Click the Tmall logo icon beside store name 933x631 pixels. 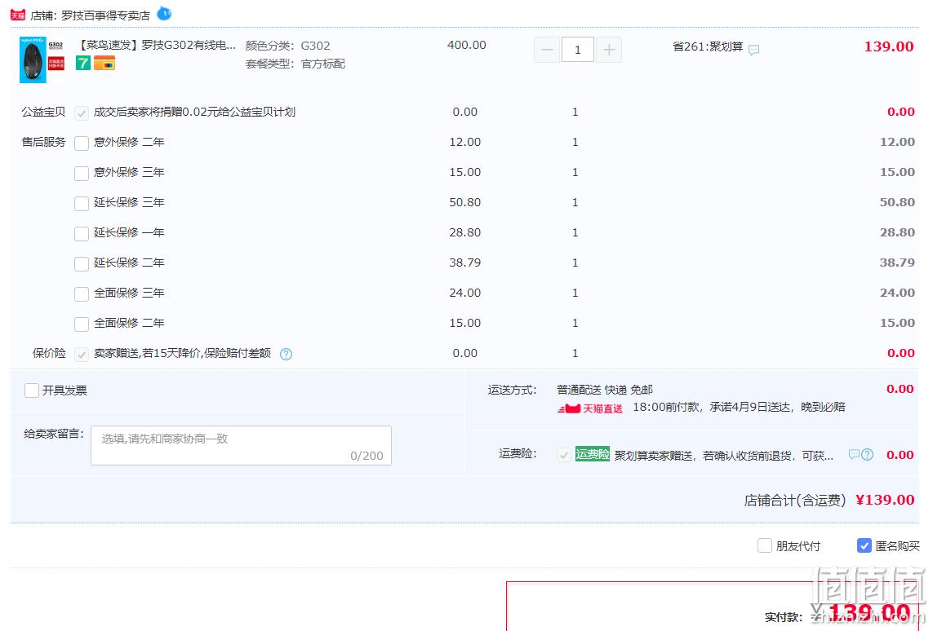pyautogui.click(x=18, y=15)
